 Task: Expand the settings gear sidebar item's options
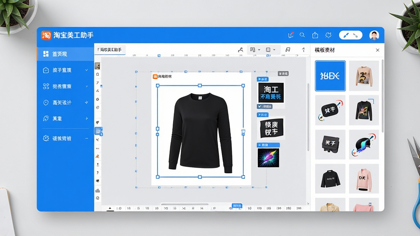point(87,138)
